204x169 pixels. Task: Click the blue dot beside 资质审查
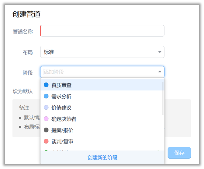(x=46, y=85)
